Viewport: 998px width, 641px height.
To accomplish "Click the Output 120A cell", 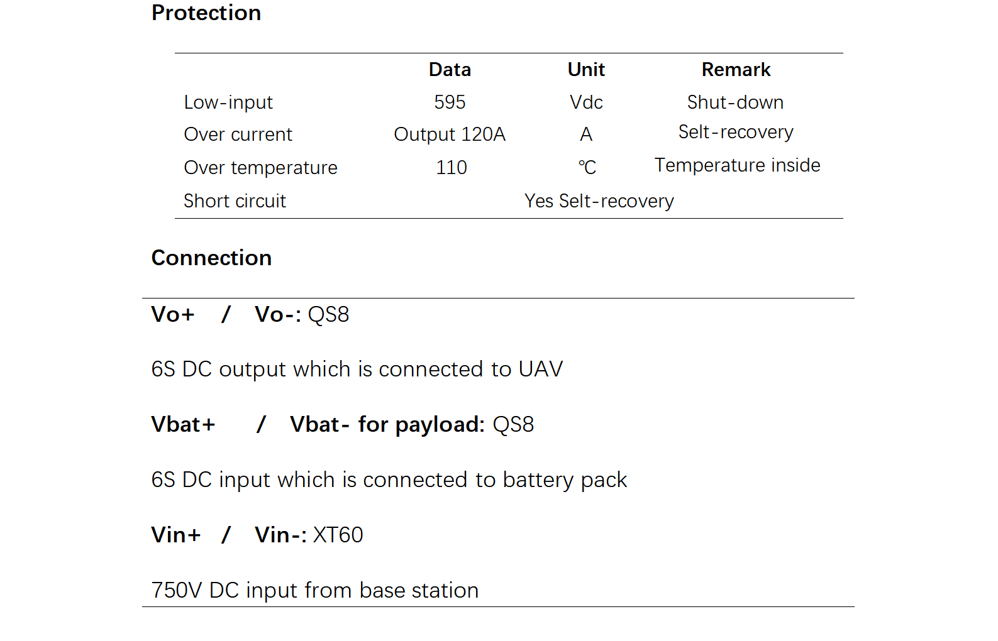I will [x=450, y=134].
